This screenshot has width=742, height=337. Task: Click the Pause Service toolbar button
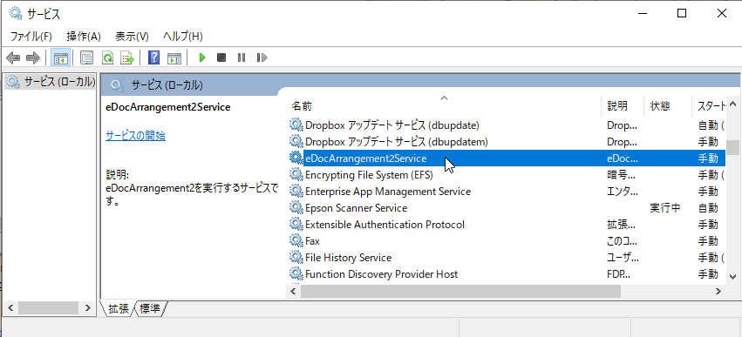pyautogui.click(x=242, y=57)
